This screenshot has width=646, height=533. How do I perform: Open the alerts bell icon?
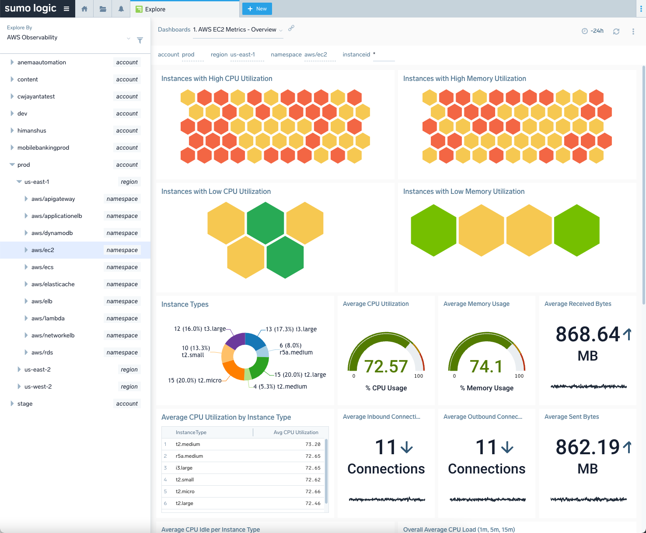coord(121,9)
